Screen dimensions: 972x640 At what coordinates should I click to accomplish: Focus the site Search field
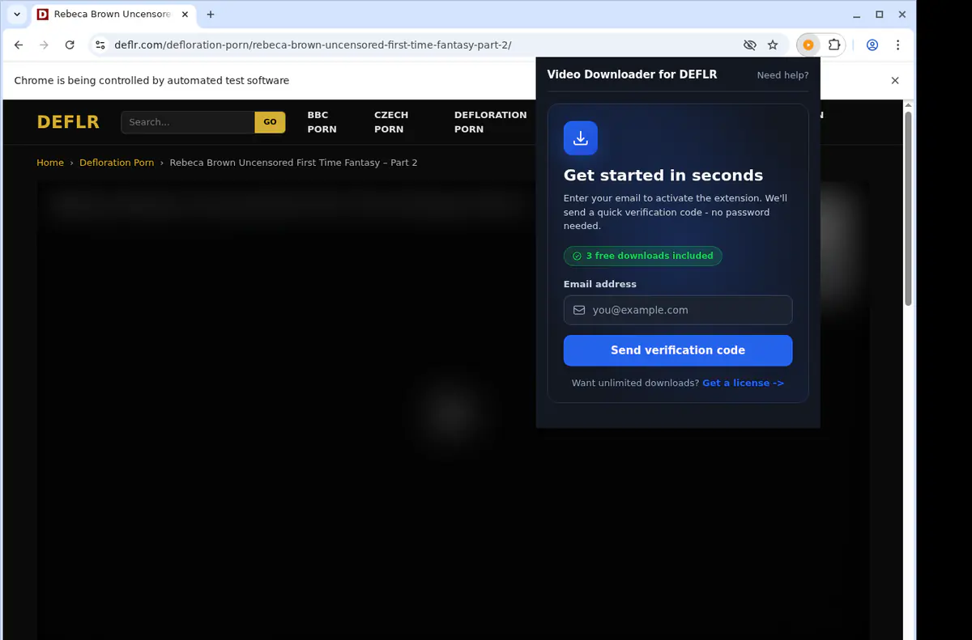pos(188,122)
